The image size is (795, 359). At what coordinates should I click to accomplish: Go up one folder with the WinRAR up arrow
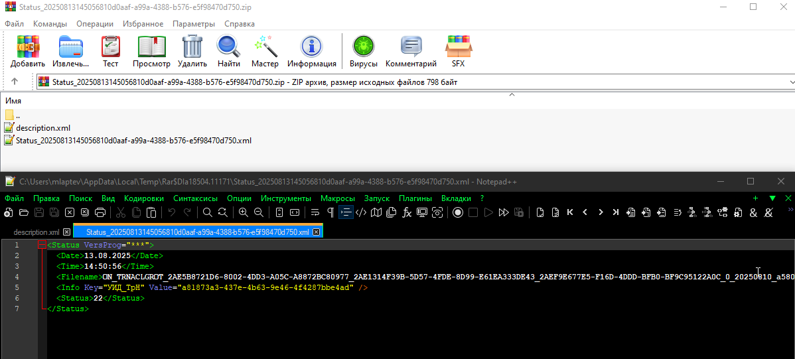14,82
